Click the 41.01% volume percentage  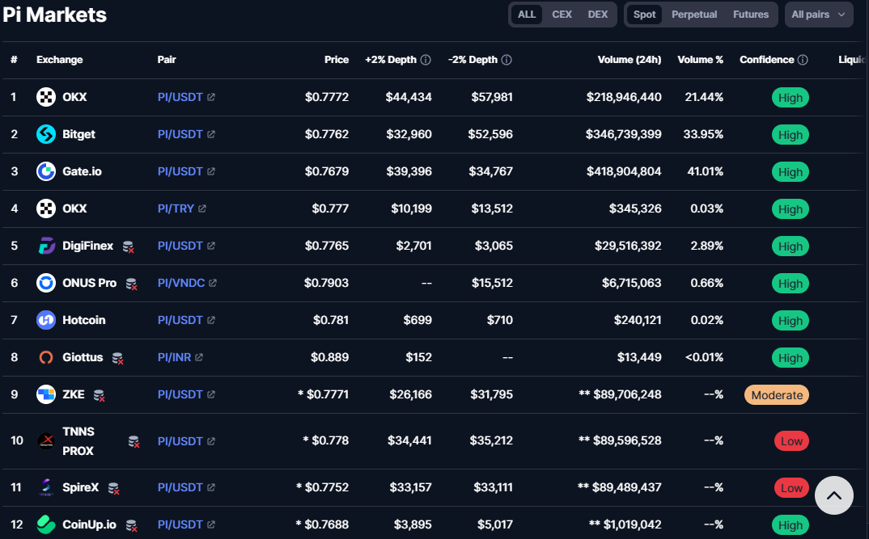[705, 171]
